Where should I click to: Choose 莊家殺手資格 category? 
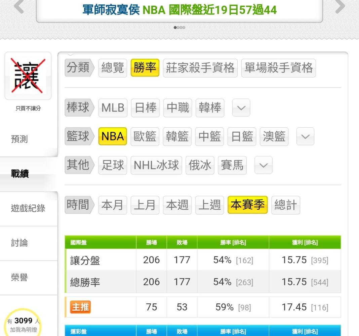pyautogui.click(x=200, y=68)
